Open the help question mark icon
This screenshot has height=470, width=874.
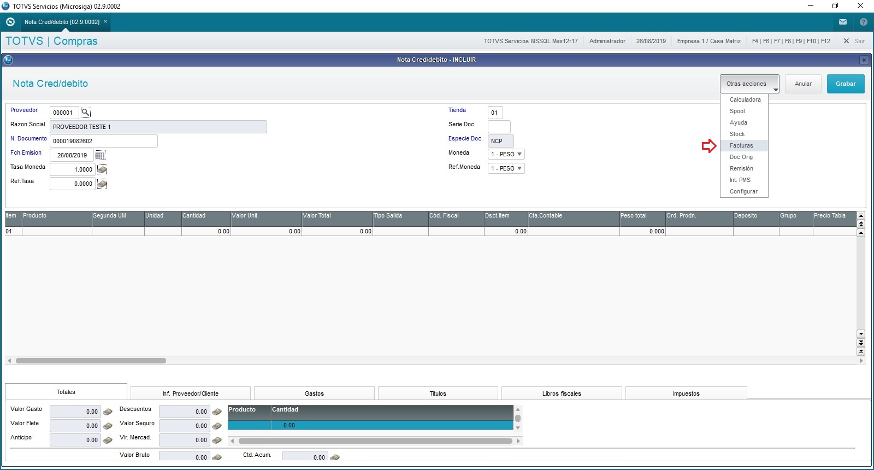[x=864, y=22]
